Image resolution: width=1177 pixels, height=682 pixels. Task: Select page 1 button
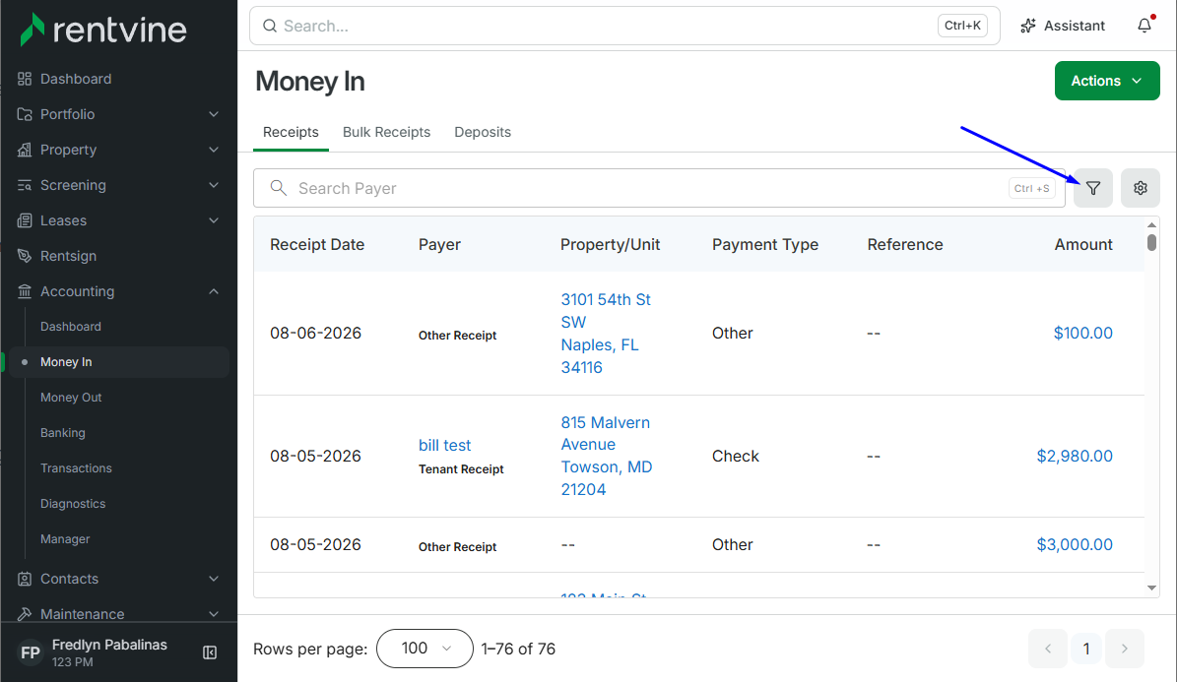pos(1086,649)
